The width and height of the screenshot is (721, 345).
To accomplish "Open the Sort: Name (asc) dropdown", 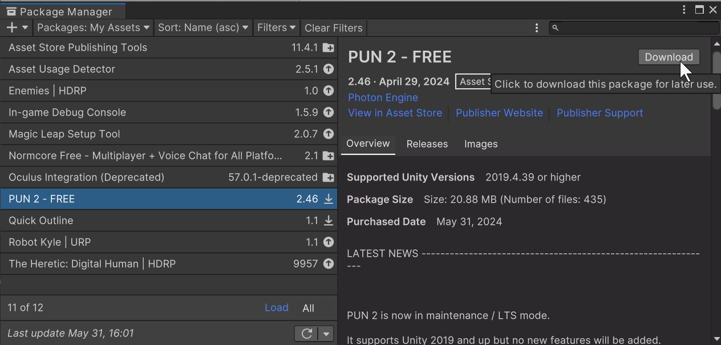I will pyautogui.click(x=203, y=27).
